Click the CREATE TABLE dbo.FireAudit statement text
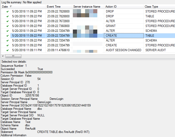 (63, 132)
